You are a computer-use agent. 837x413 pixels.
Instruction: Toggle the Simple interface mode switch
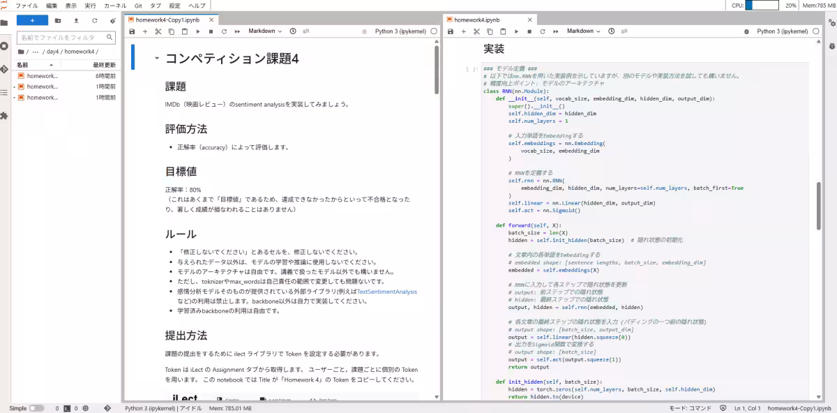pyautogui.click(x=36, y=407)
